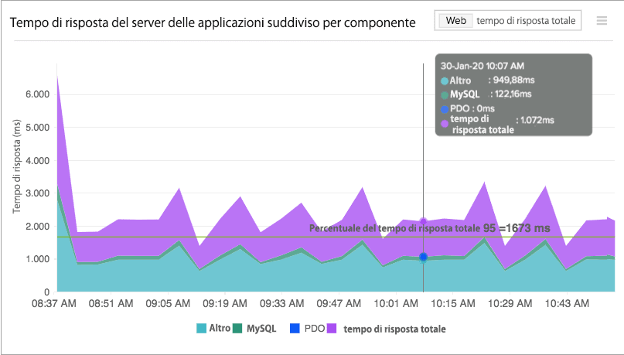Click the '2.000' y-axis value
The height and width of the screenshot is (355, 624).
point(37,227)
